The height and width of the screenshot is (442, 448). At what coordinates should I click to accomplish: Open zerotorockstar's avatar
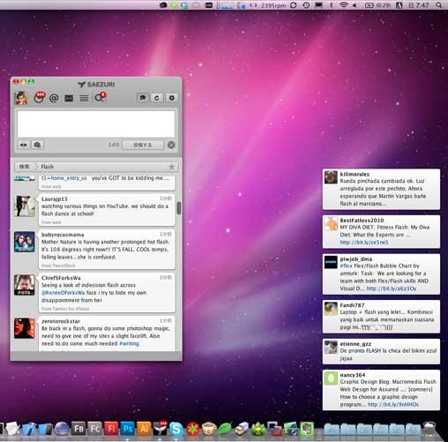click(x=25, y=328)
